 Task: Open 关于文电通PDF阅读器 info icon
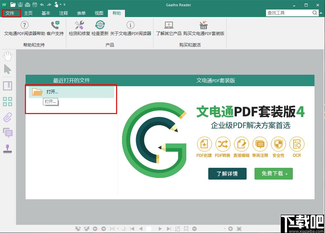[131, 25]
